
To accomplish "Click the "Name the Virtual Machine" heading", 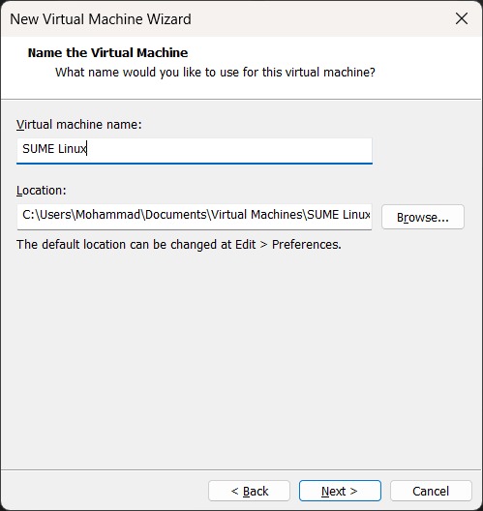I will pyautogui.click(x=107, y=53).
